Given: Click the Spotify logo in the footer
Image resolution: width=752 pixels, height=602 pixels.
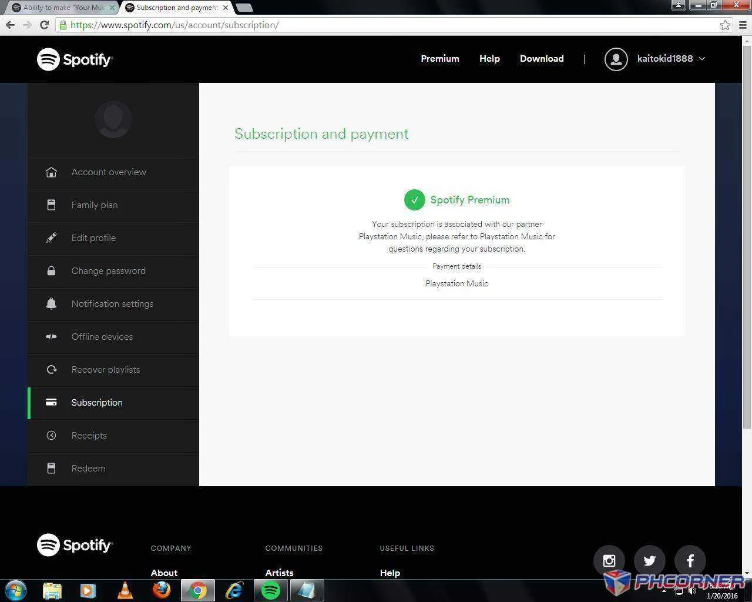Looking at the screenshot, I should 75,545.
